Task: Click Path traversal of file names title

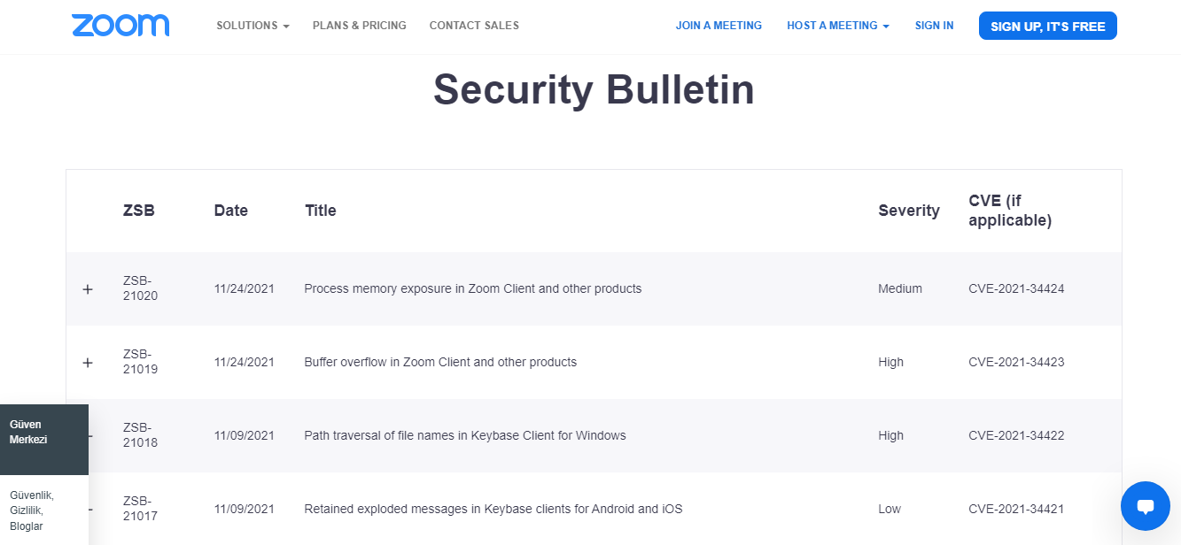Action: [x=465, y=435]
